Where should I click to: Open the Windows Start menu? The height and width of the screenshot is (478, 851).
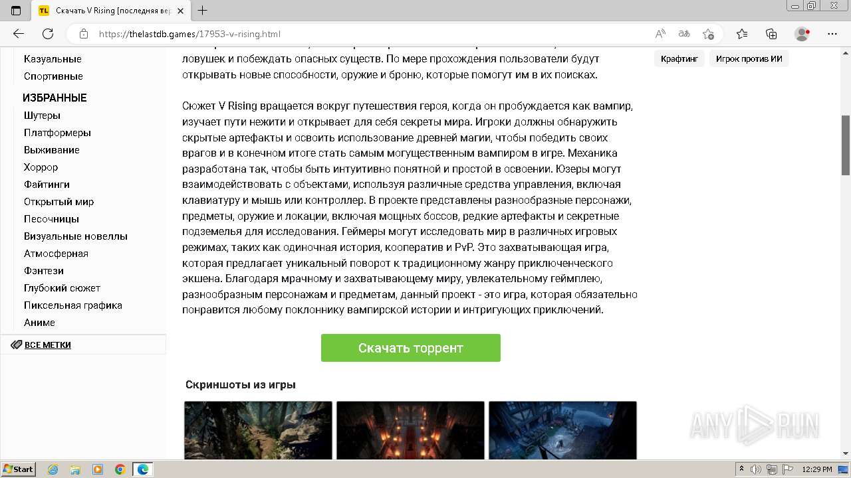pos(18,469)
